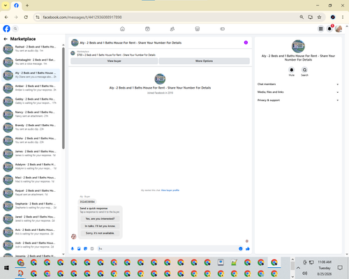
Task: Click the browser zoom magnifier icon in address bar
Action: tap(302, 17)
